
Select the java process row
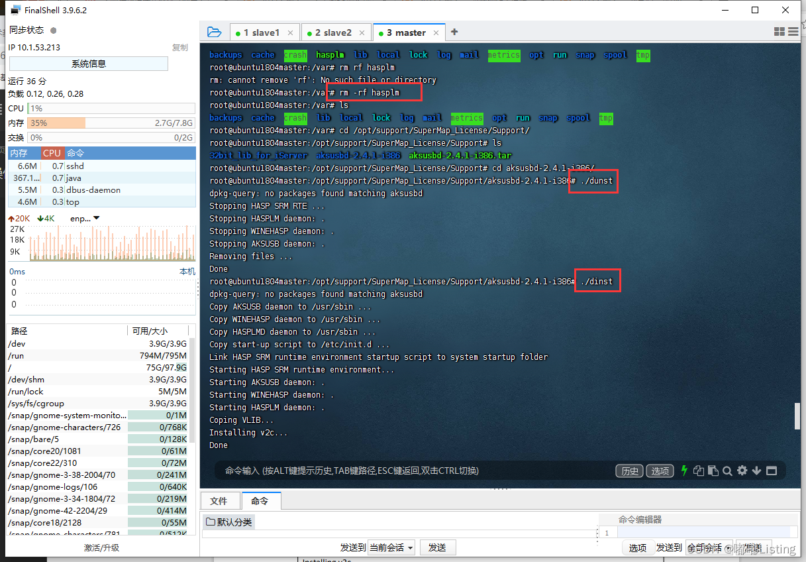(102, 178)
